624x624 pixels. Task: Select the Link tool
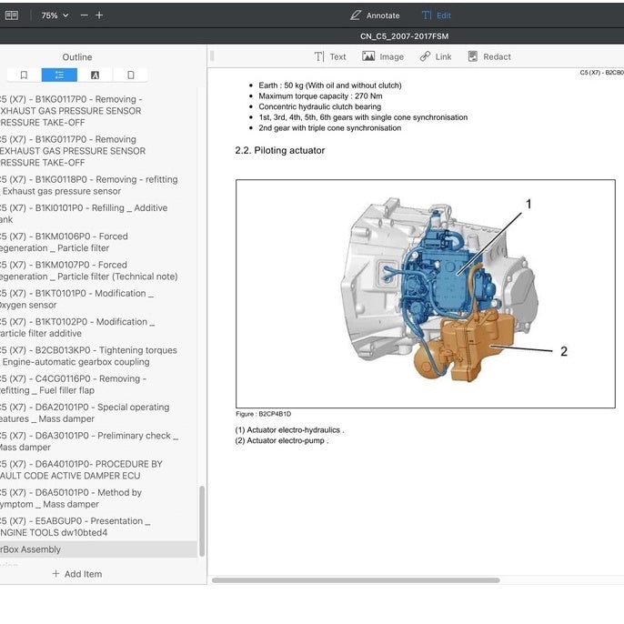tap(436, 57)
